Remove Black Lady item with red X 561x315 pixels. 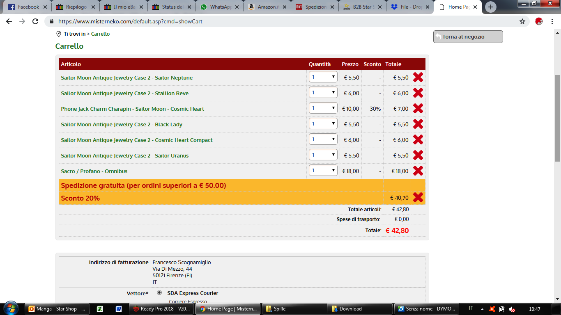click(418, 124)
